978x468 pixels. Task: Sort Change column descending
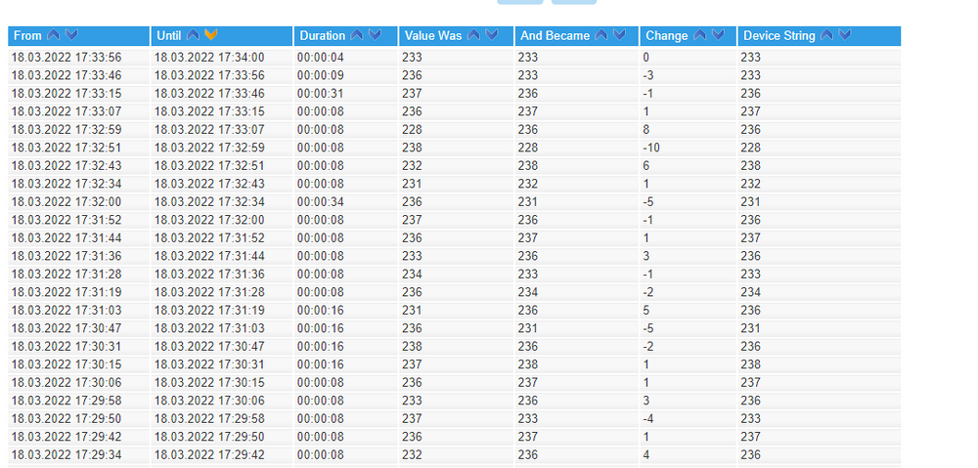[717, 36]
